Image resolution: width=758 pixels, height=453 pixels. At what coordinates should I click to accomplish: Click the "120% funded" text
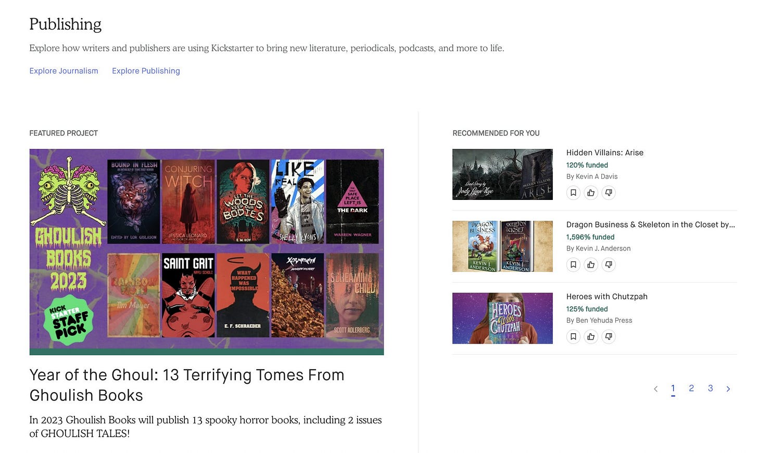pyautogui.click(x=587, y=165)
